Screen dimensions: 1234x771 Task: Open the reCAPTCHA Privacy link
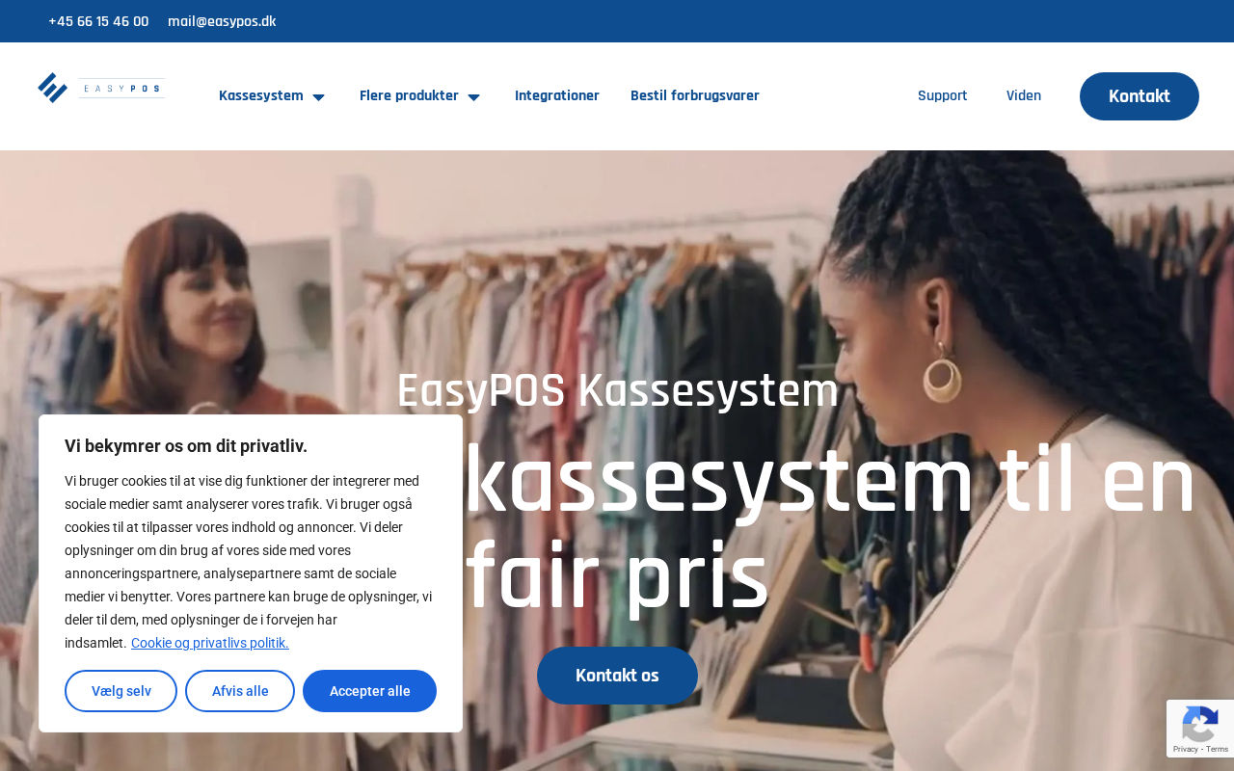[x=1185, y=749]
